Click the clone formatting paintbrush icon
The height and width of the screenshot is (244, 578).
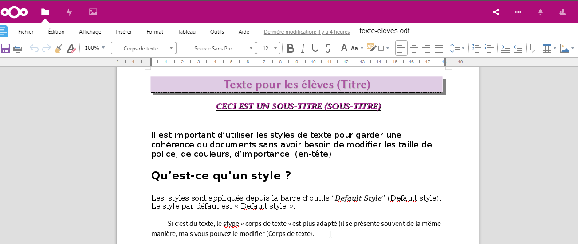59,48
